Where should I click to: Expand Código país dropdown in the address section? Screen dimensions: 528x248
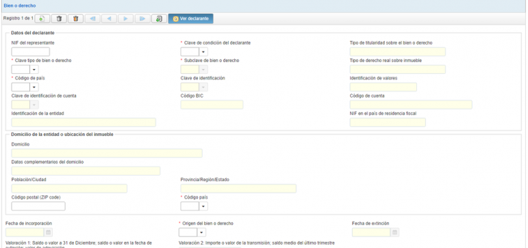[x=203, y=206]
